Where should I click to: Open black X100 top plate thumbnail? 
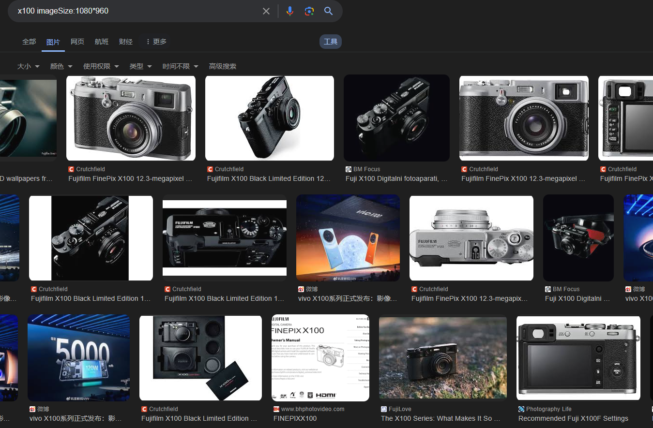(x=225, y=238)
